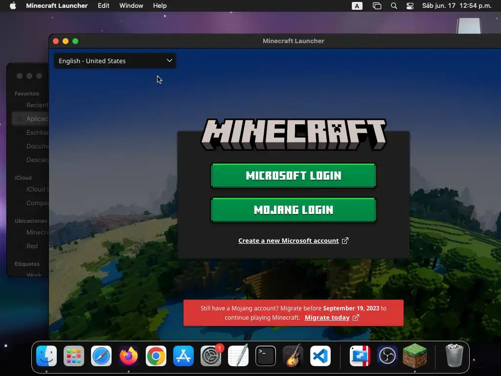Launch Google Chrome from the dock
The image size is (501, 376).
click(x=156, y=356)
